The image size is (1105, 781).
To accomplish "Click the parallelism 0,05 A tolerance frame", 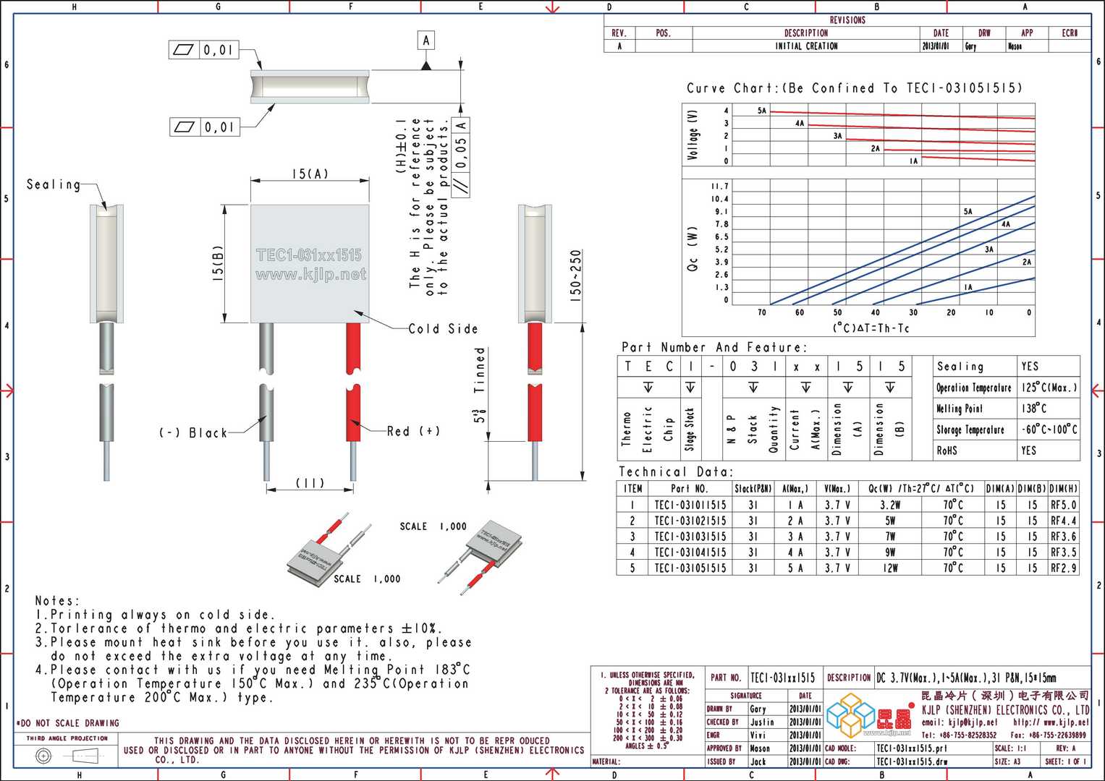I will click(x=461, y=156).
